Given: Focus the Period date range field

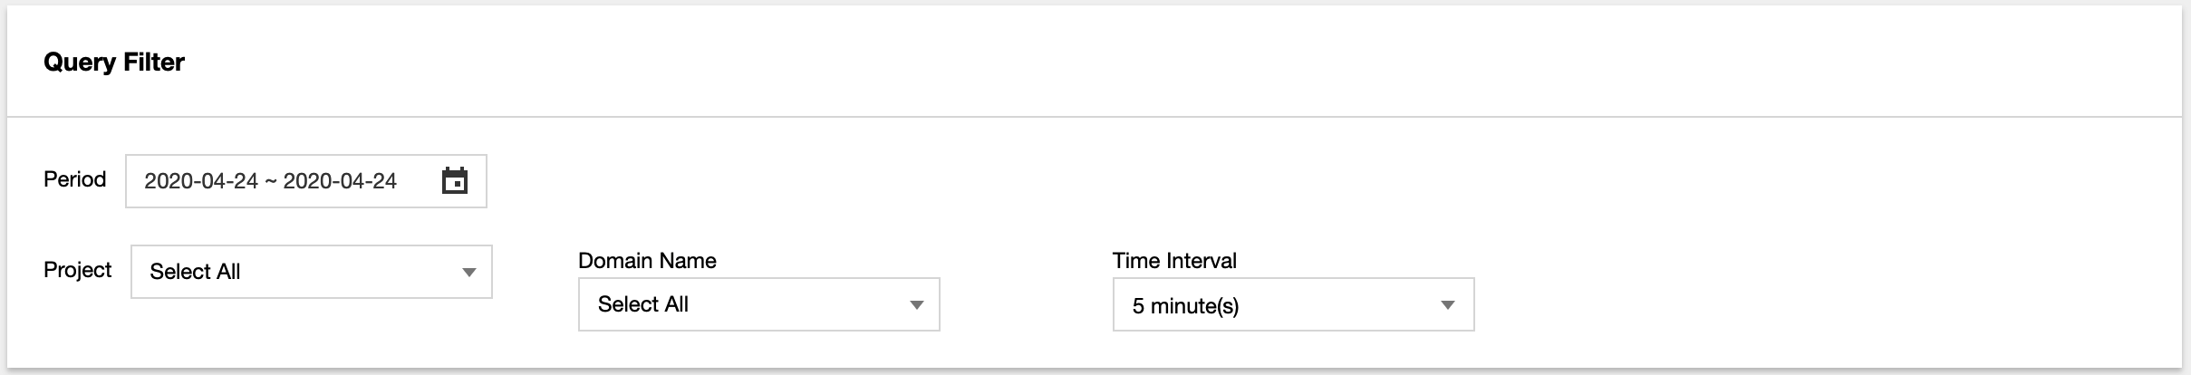Looking at the screenshot, I should point(306,181).
